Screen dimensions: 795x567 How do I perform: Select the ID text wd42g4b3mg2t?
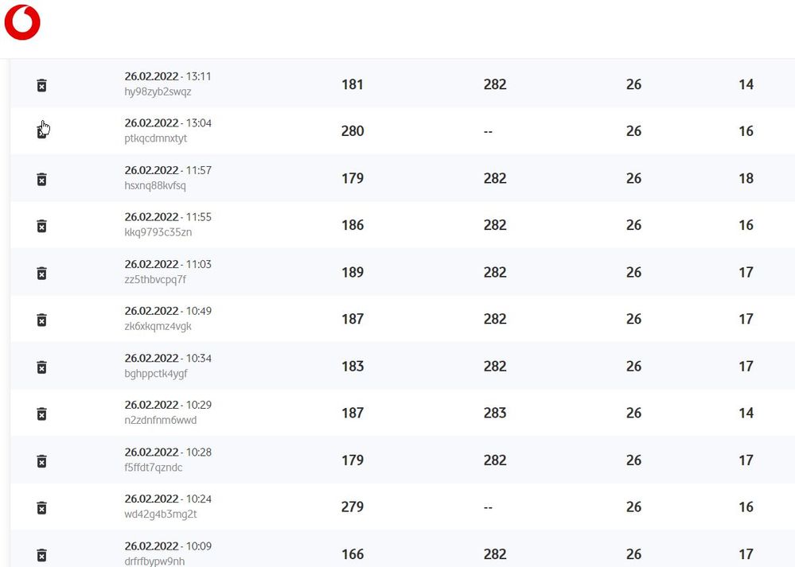tap(154, 514)
